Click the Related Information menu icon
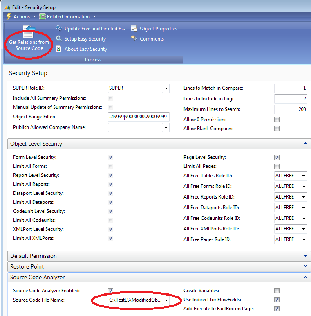The height and width of the screenshot is (316, 311). [x=43, y=16]
